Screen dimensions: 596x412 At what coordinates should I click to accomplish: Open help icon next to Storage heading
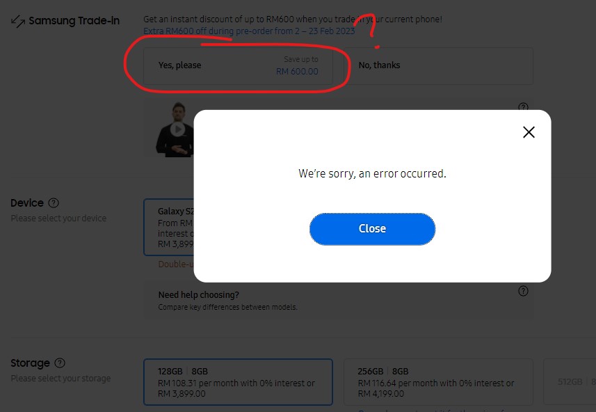click(60, 363)
